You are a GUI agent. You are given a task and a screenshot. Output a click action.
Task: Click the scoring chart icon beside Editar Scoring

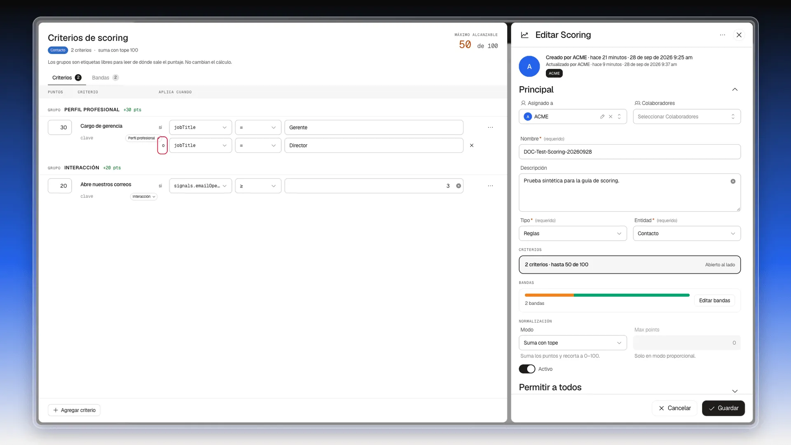[x=524, y=35]
